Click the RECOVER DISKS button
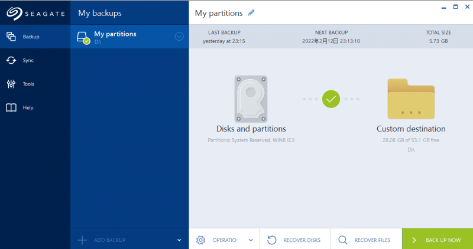Screen dimensions: 473x249 [295, 240]
